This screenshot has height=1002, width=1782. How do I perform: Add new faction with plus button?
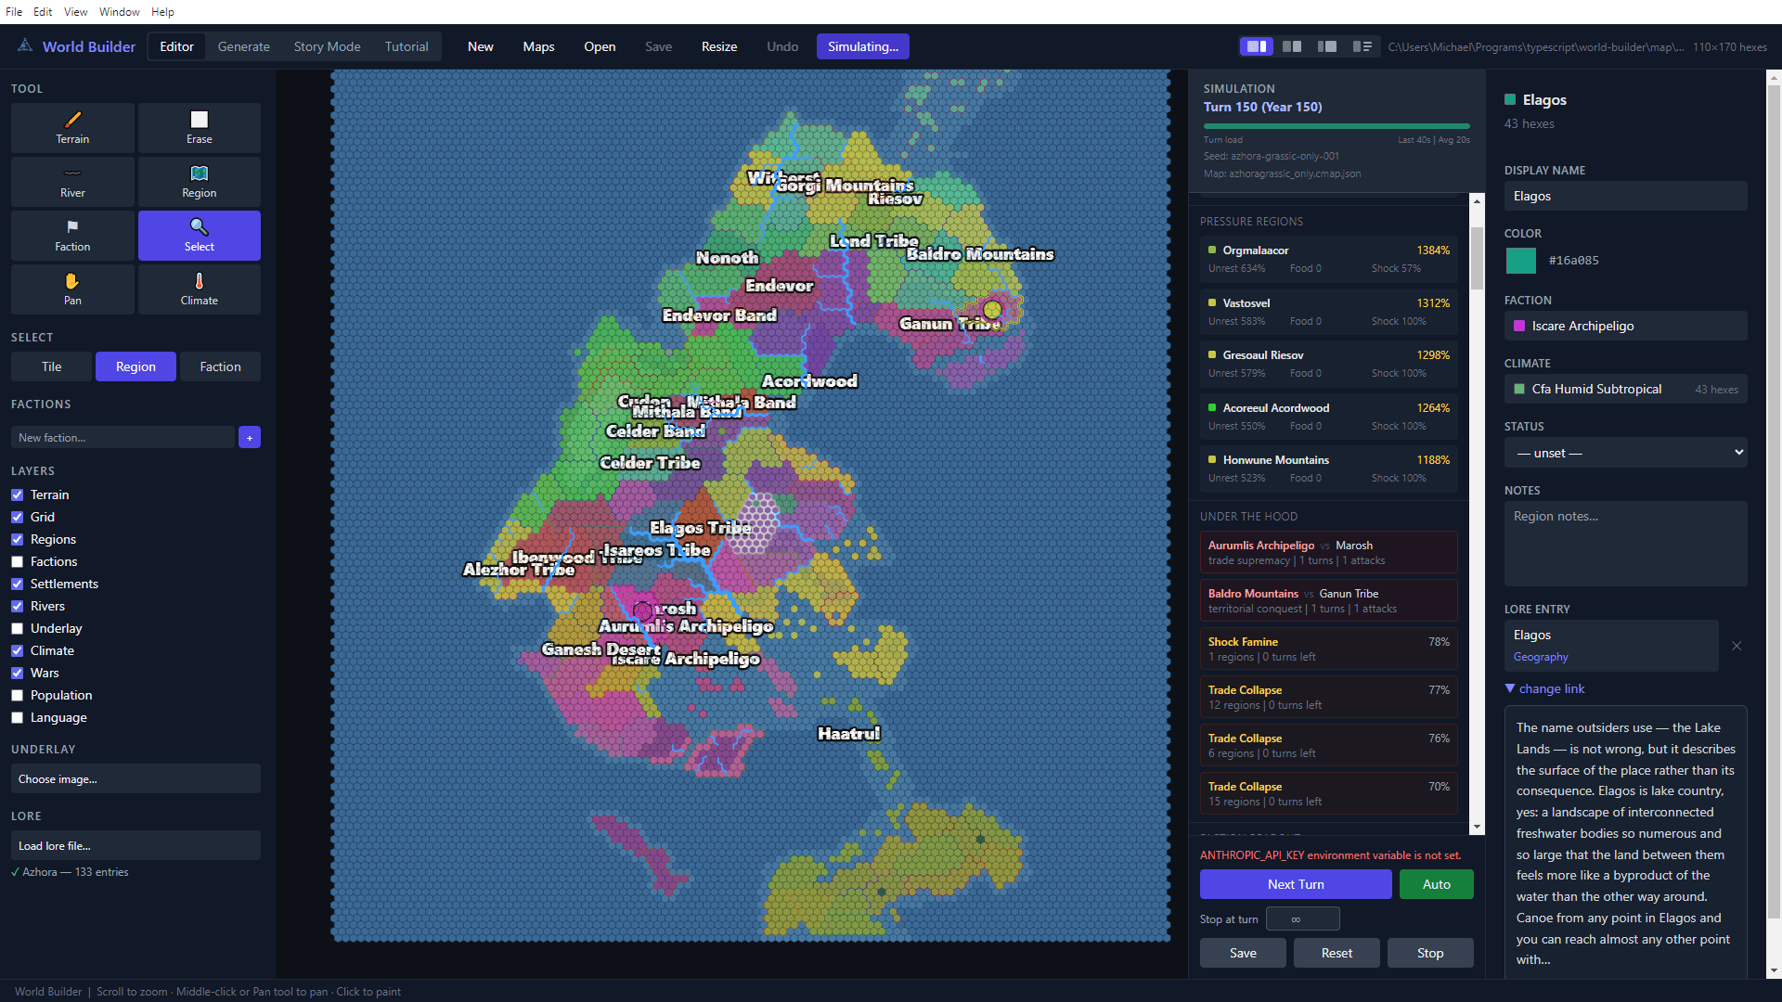tap(250, 437)
